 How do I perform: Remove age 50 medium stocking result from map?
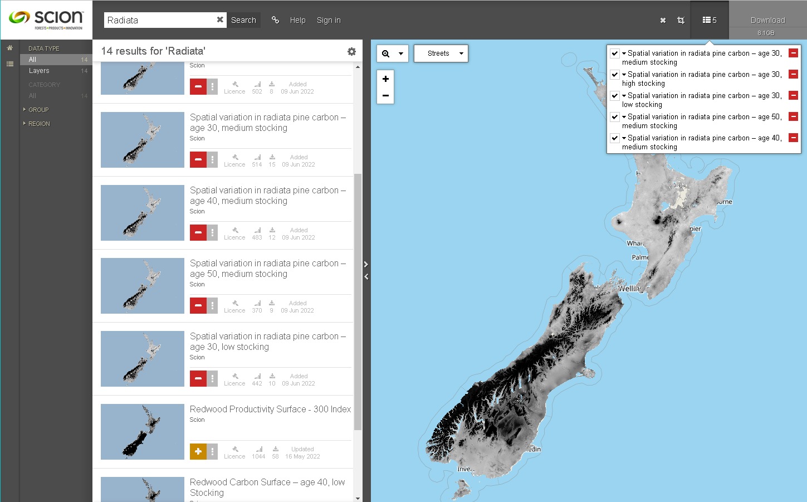tap(198, 305)
